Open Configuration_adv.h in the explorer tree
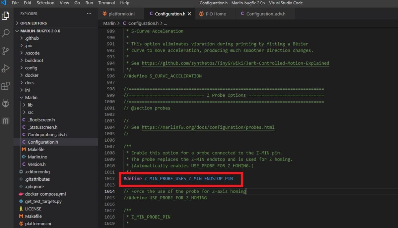Image resolution: width=398 pixels, height=228 pixels. (x=47, y=135)
